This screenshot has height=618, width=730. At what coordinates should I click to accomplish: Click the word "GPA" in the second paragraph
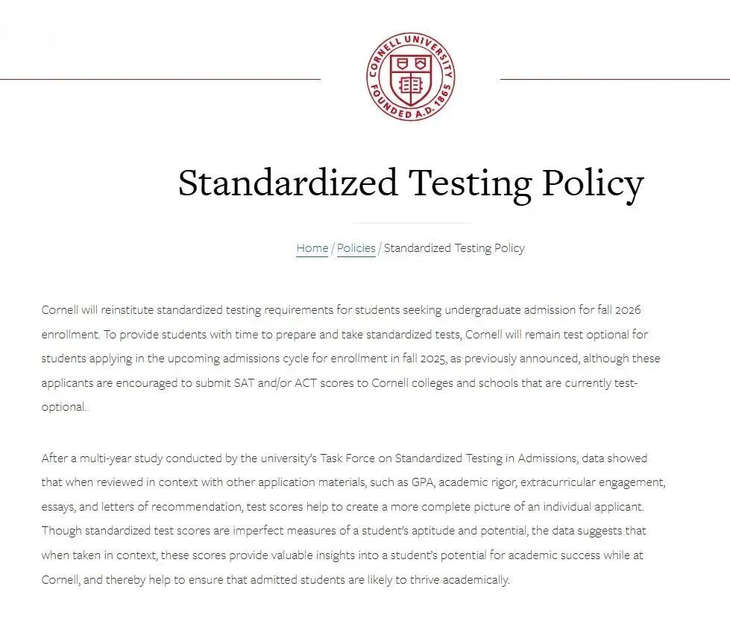tap(423, 482)
